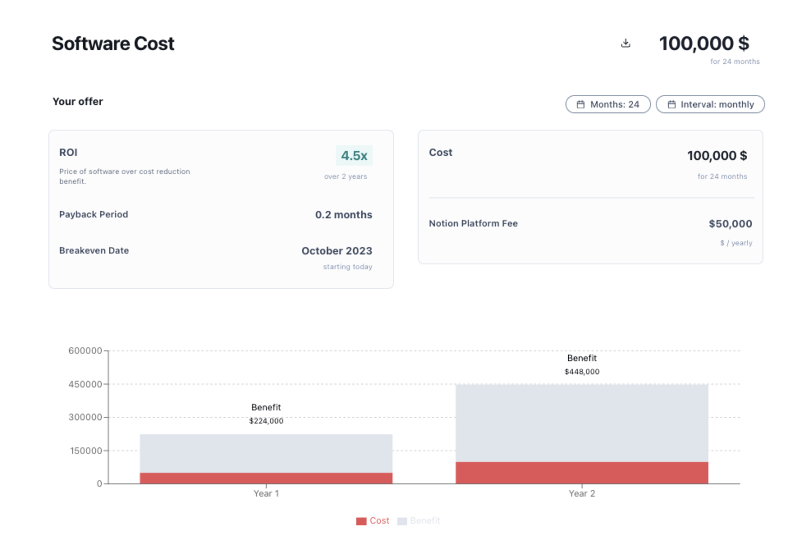Click the Software Cost page heading
This screenshot has width=811, height=554.
(x=113, y=44)
